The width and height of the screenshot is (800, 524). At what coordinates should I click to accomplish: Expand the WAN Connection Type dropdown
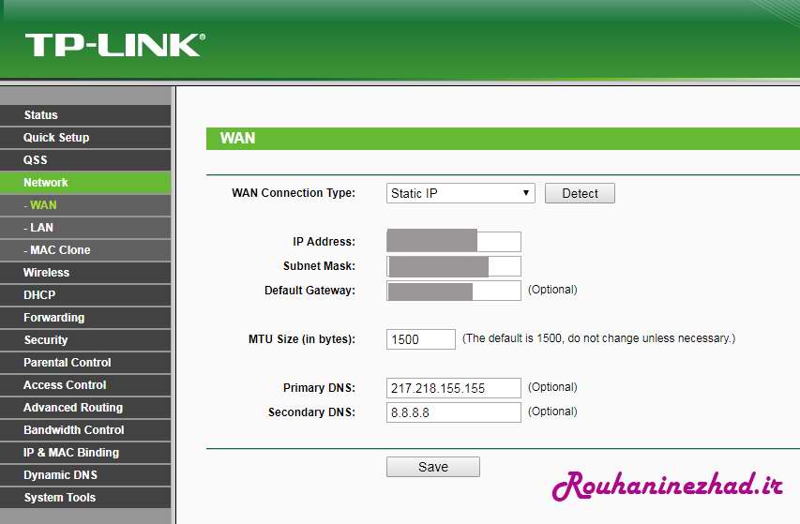point(460,193)
